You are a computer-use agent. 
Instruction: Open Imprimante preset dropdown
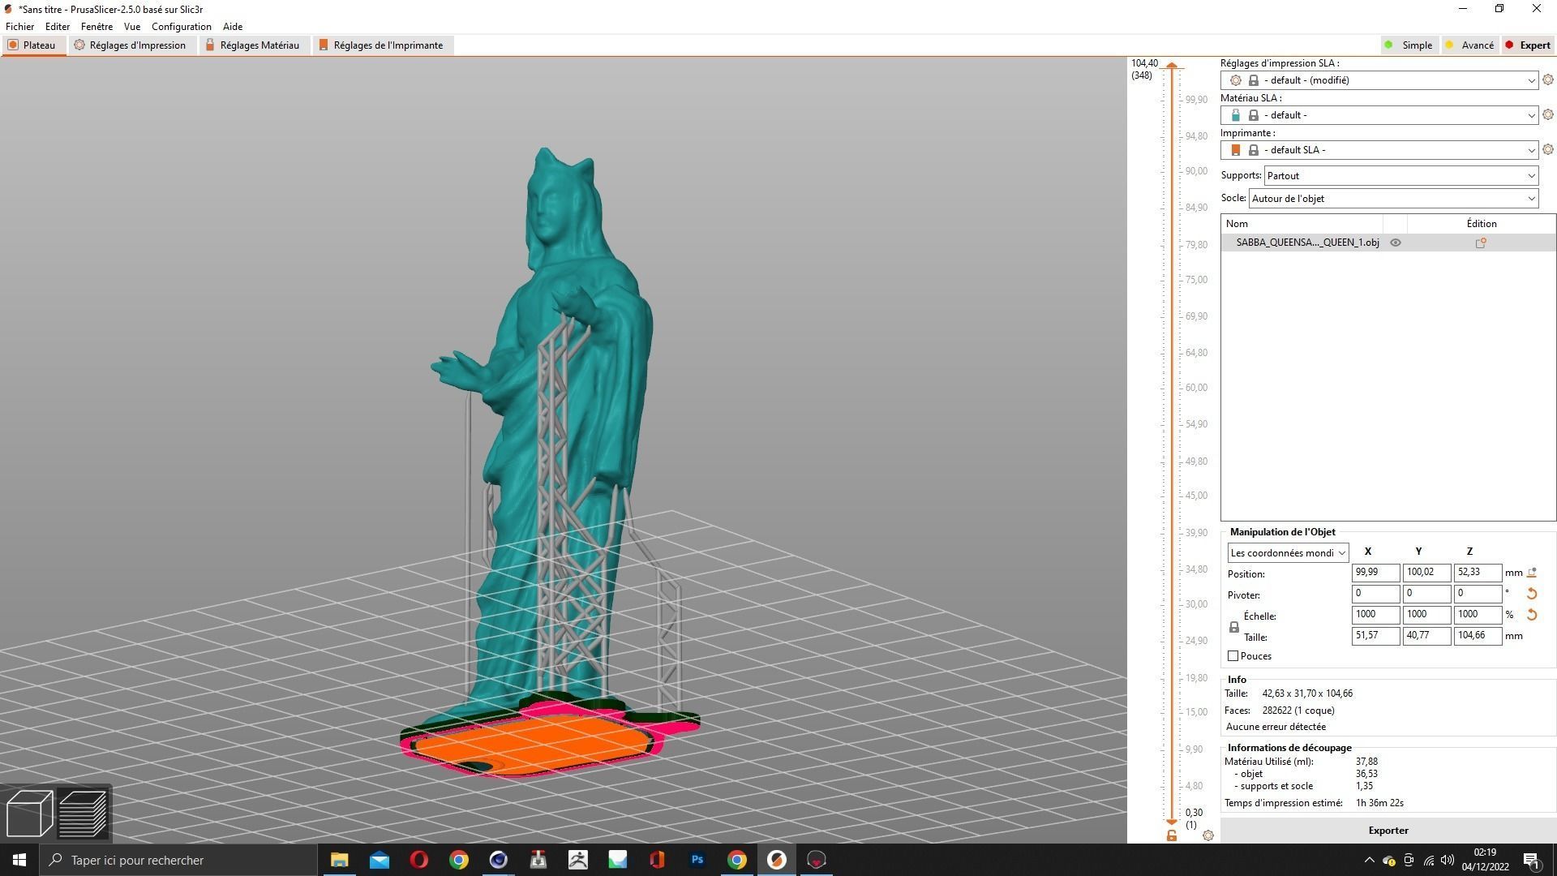(1379, 150)
